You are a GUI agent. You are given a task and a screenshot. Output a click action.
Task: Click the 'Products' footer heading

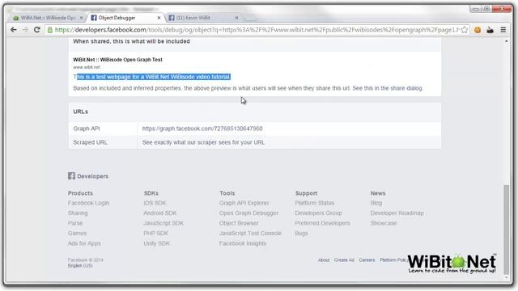tap(80, 193)
